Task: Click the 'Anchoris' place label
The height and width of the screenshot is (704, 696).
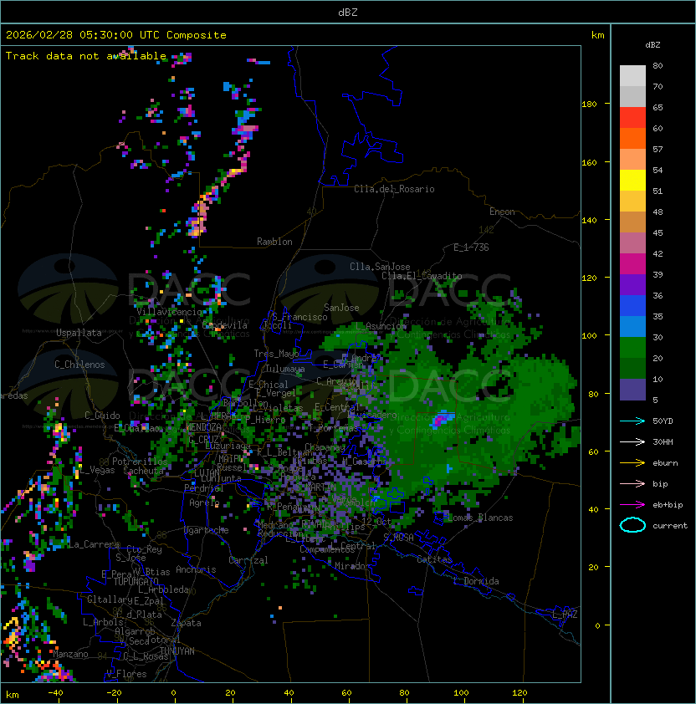Action: (196, 569)
